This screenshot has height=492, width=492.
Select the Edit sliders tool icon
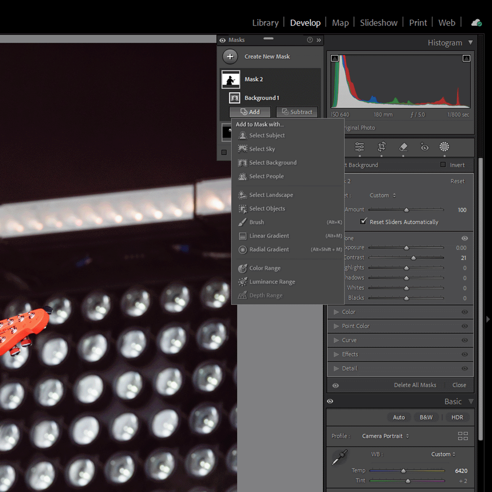pyautogui.click(x=360, y=147)
